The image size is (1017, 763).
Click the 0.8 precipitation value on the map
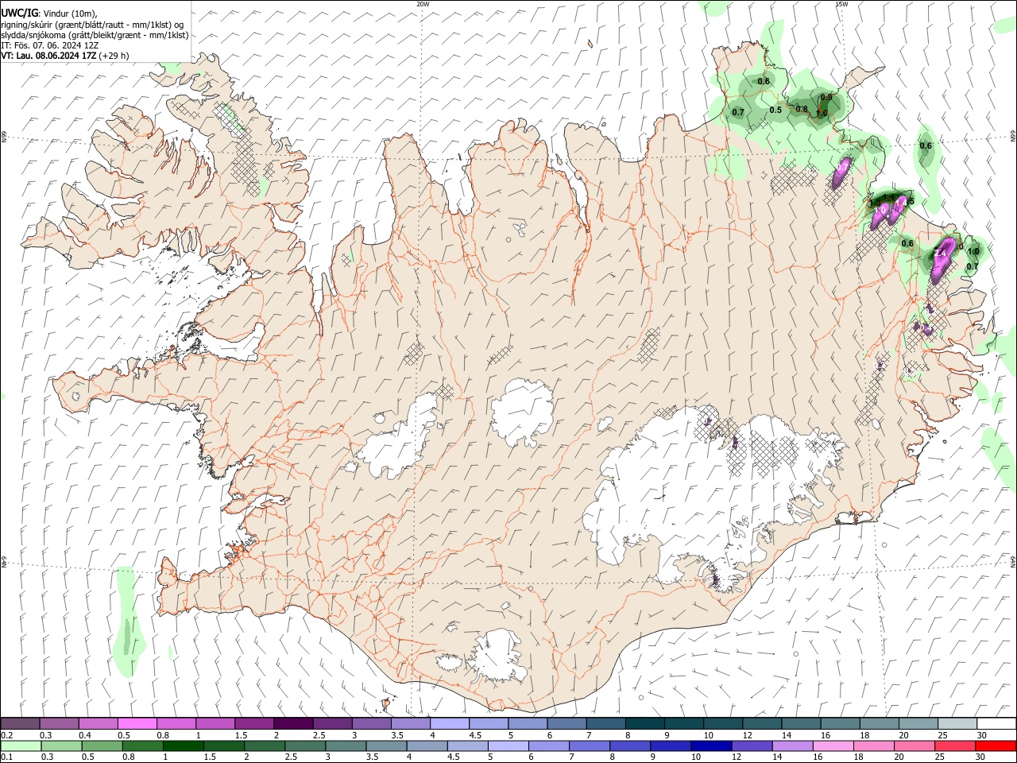(802, 110)
